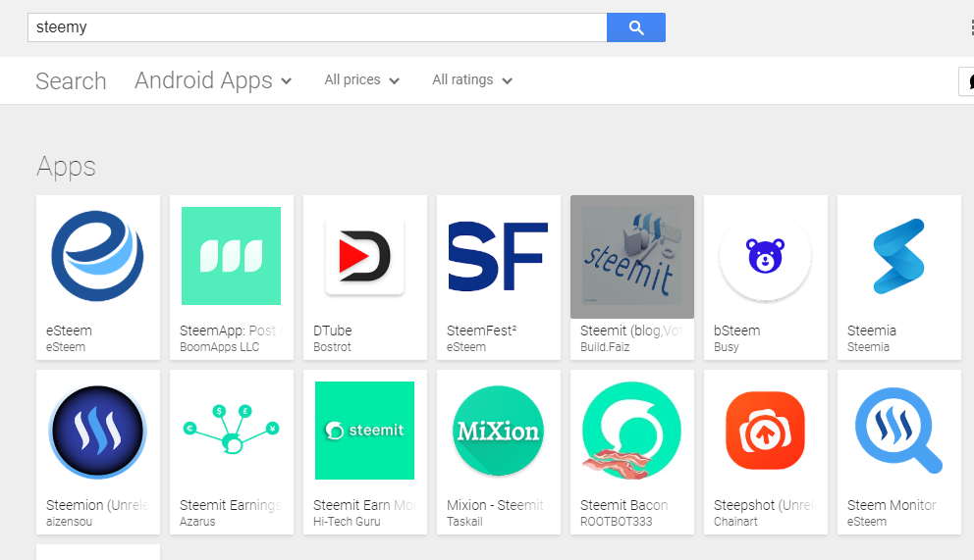The width and height of the screenshot is (974, 560).
Task: Click the blue search magnifier button
Action: tap(636, 27)
